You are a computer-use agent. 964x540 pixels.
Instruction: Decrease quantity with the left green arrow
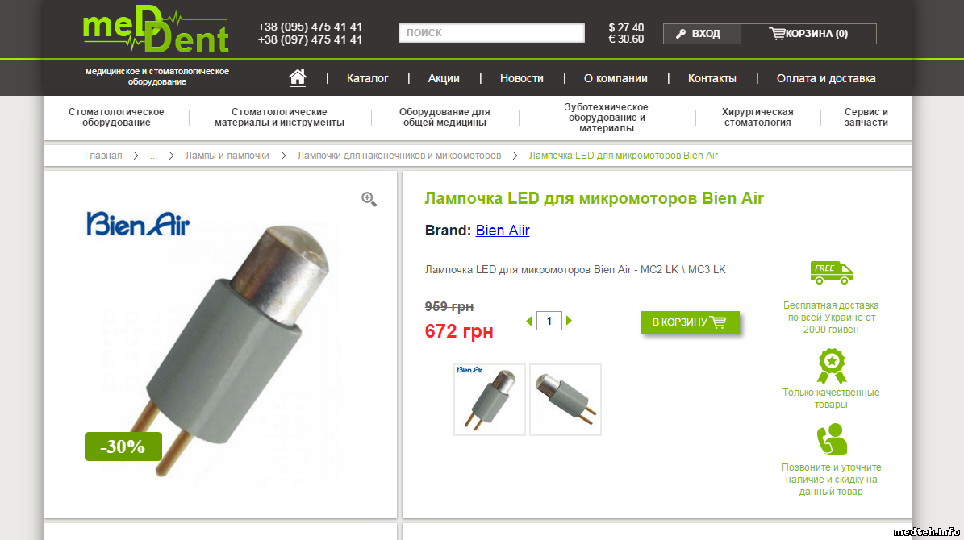[x=528, y=321]
